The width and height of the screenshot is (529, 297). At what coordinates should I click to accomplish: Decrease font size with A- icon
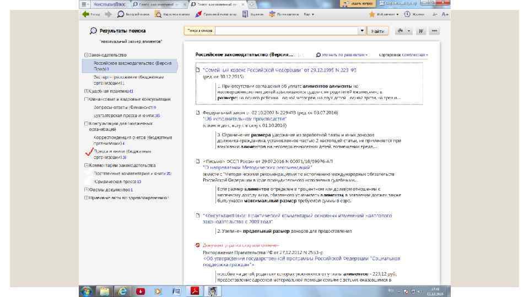click(435, 14)
